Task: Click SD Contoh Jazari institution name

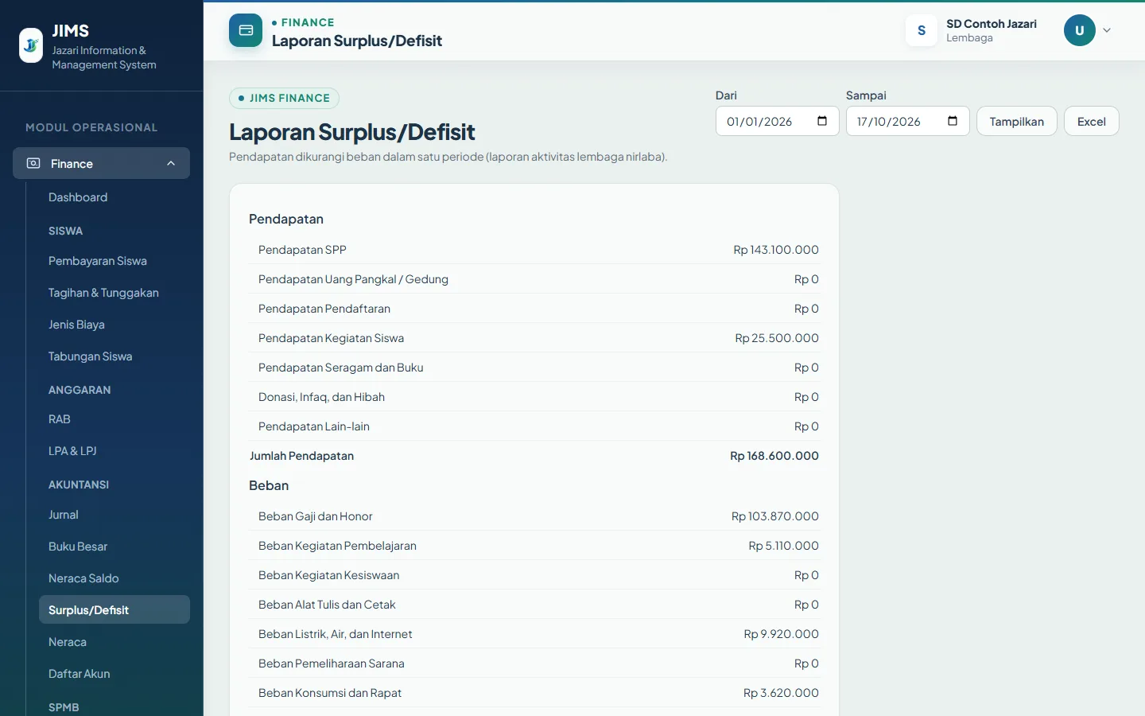Action: [992, 24]
